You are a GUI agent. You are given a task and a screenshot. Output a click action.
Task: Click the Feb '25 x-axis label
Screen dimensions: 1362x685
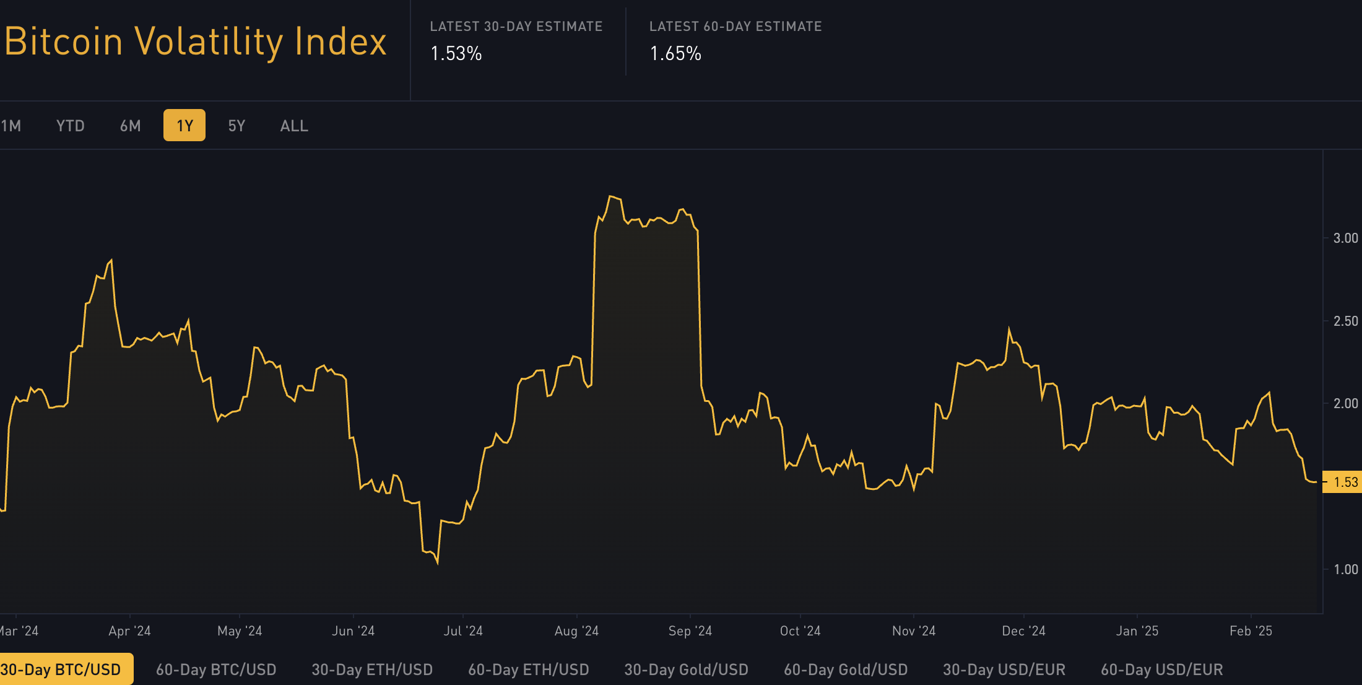click(1251, 631)
